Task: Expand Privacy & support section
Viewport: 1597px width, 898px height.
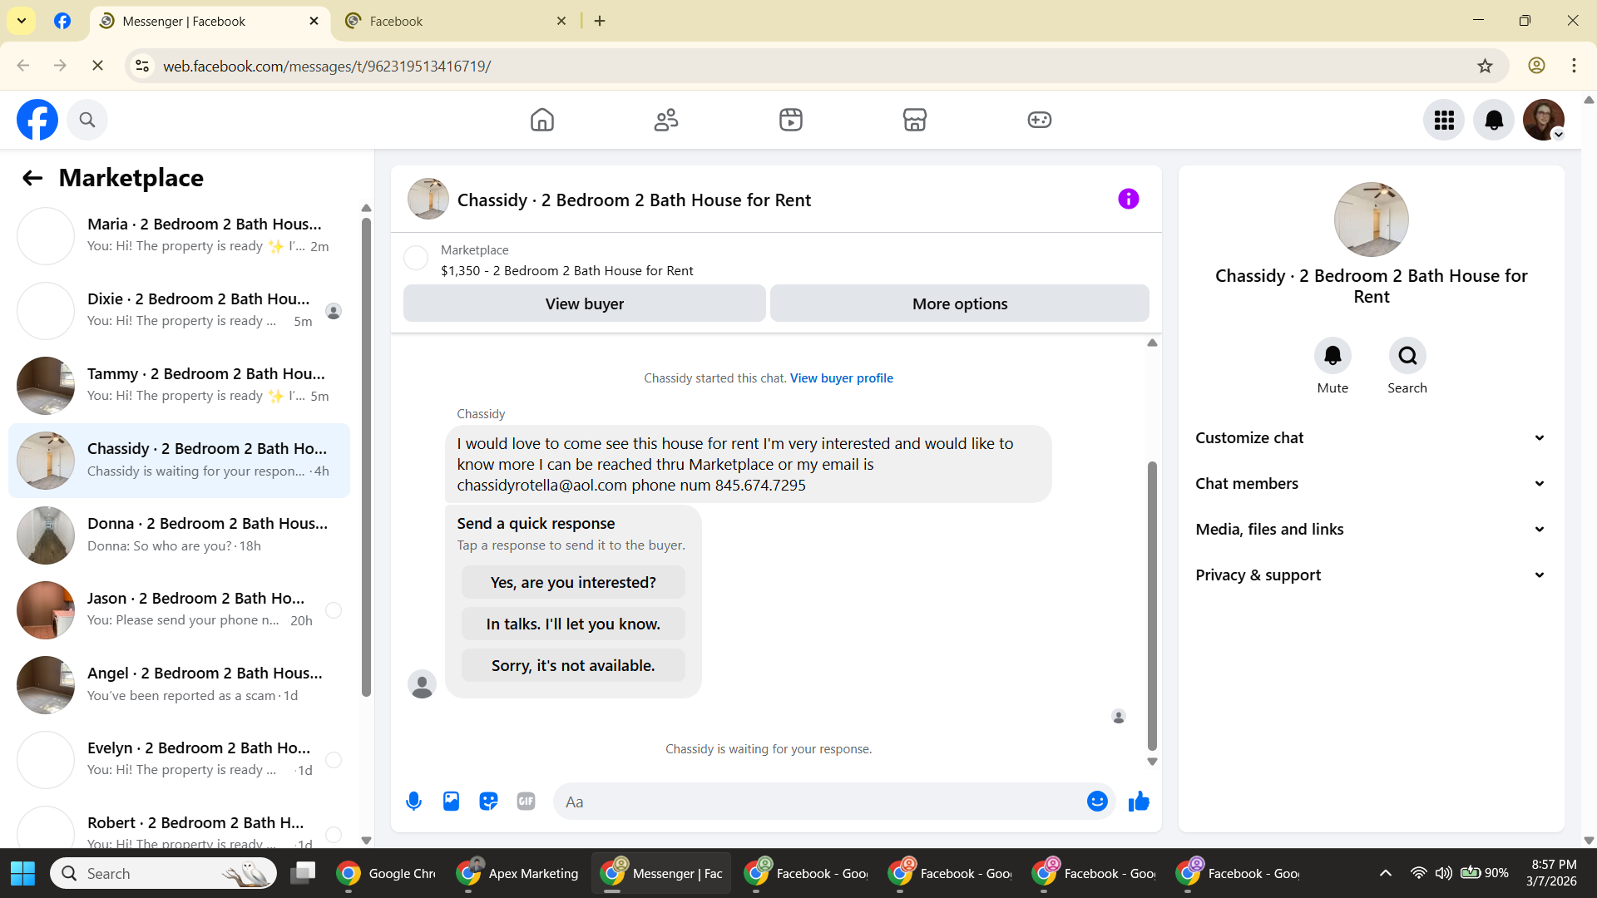Action: 1371,575
